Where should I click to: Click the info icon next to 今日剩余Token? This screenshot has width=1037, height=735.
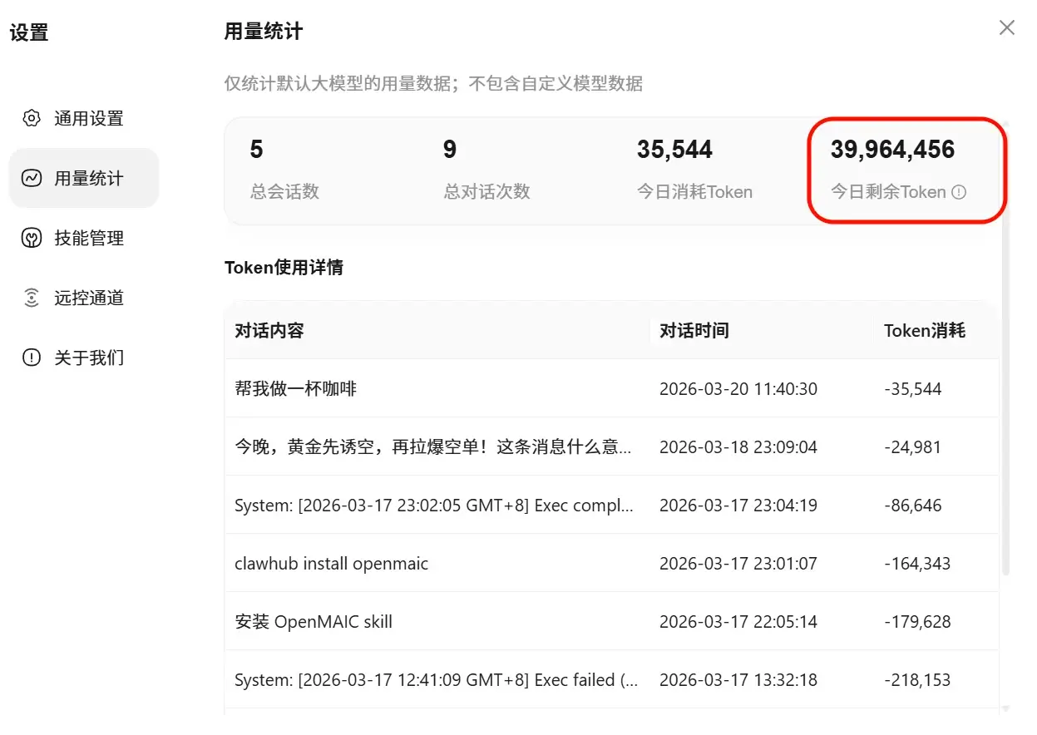pos(959,192)
